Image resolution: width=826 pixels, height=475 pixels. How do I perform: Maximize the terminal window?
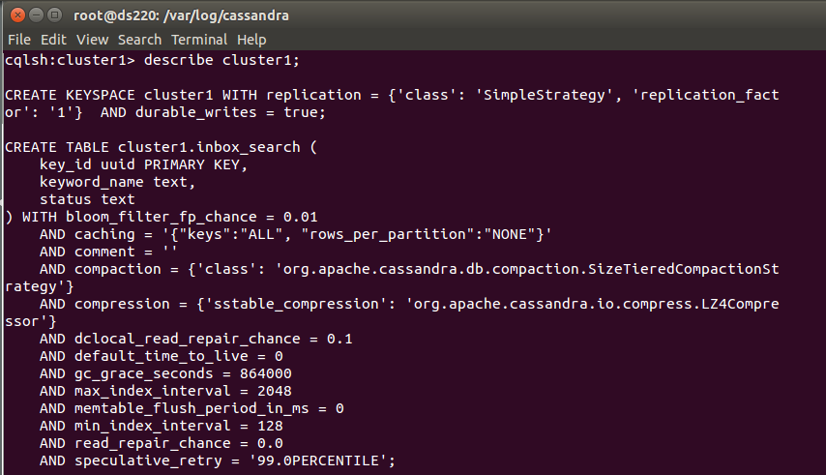pos(54,15)
